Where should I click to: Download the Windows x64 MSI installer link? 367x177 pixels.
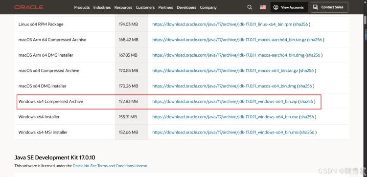coord(226,133)
